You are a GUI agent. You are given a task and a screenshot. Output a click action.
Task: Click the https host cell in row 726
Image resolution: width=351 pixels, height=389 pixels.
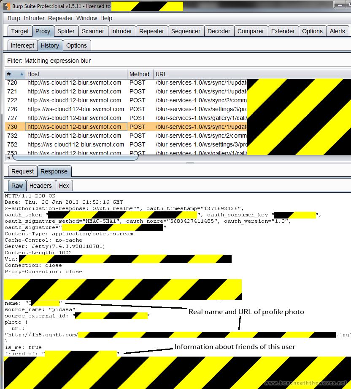(76, 109)
